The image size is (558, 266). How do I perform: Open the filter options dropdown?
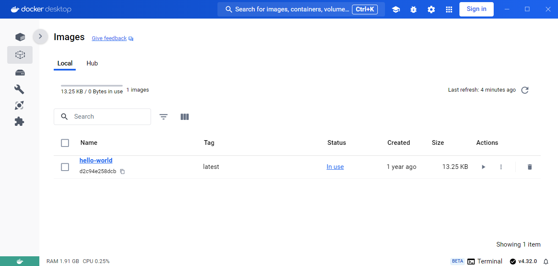coord(164,117)
